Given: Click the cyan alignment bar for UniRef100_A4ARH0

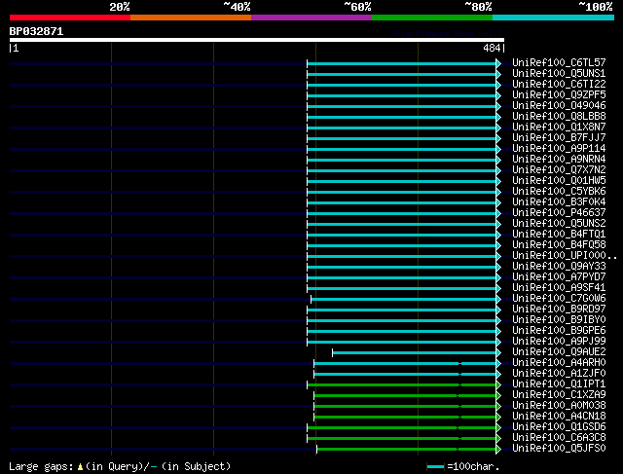Looking at the screenshot, I should click(405, 364).
